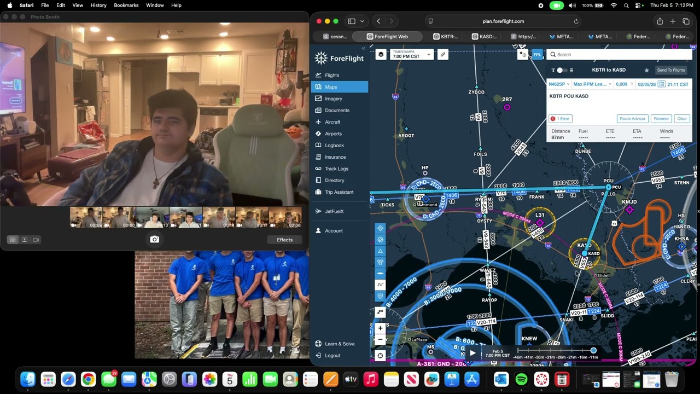Open Spotlight search in menu bar
The height and width of the screenshot is (394, 700).
click(627, 5)
